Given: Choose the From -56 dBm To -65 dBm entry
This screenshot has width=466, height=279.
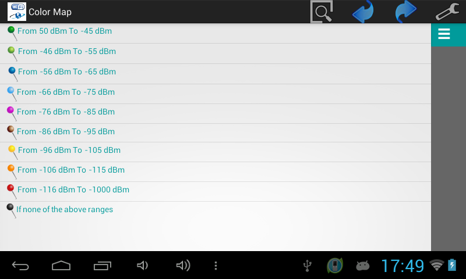Looking at the screenshot, I should click(x=216, y=74).
